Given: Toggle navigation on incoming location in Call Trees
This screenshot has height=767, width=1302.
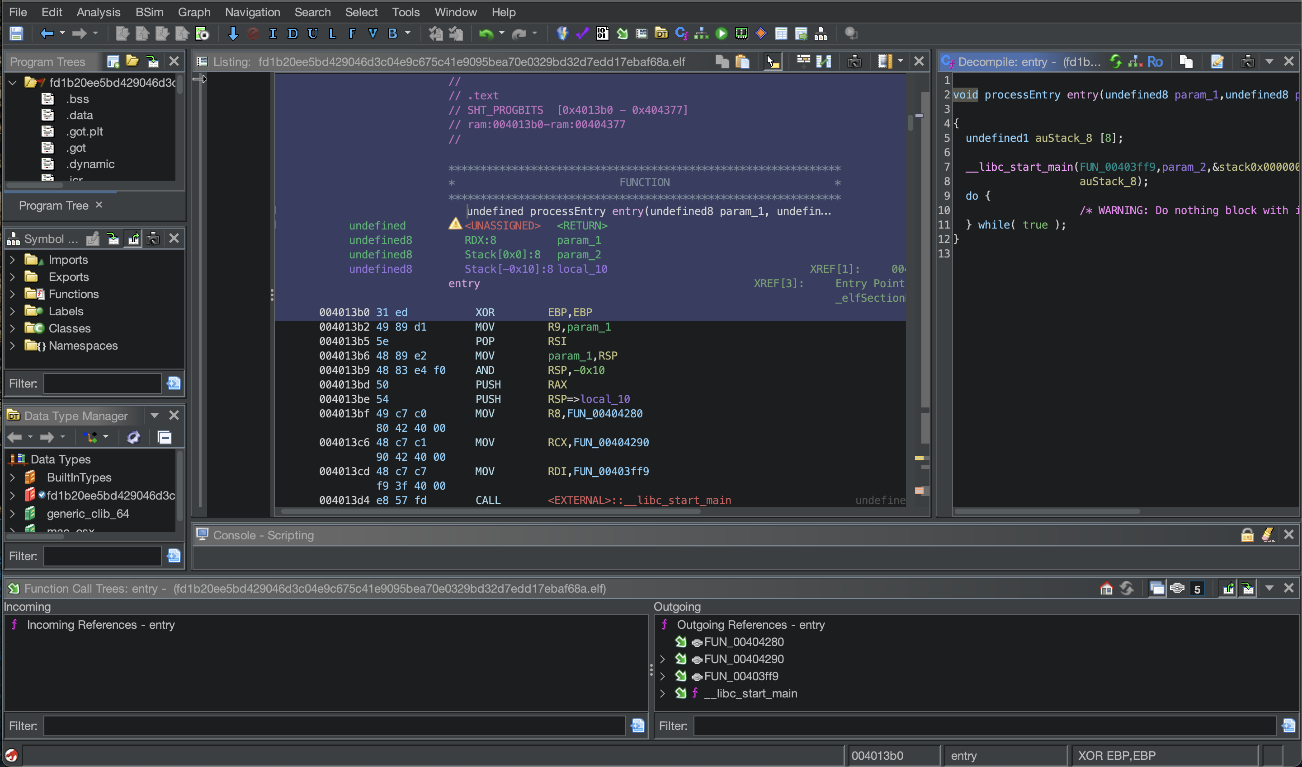Looking at the screenshot, I should click(x=1248, y=588).
